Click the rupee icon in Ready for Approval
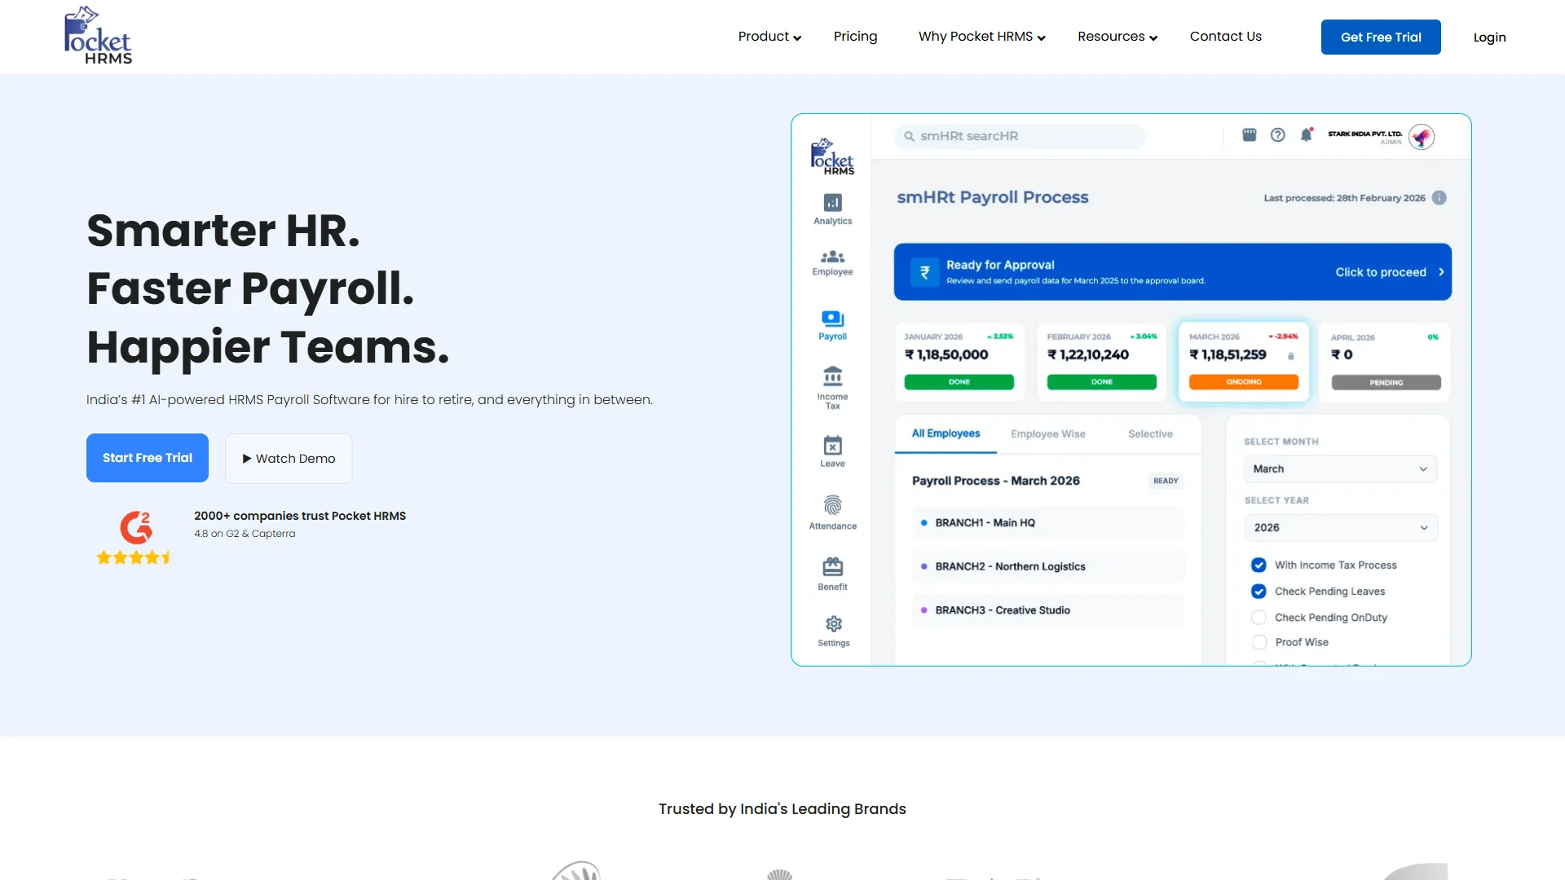 (924, 272)
